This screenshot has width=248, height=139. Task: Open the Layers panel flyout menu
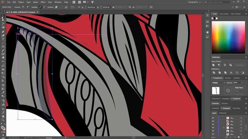pos(246,113)
